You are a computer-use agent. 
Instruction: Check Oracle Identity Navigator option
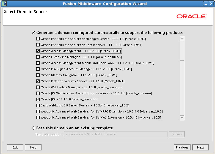[x=38, y=75]
